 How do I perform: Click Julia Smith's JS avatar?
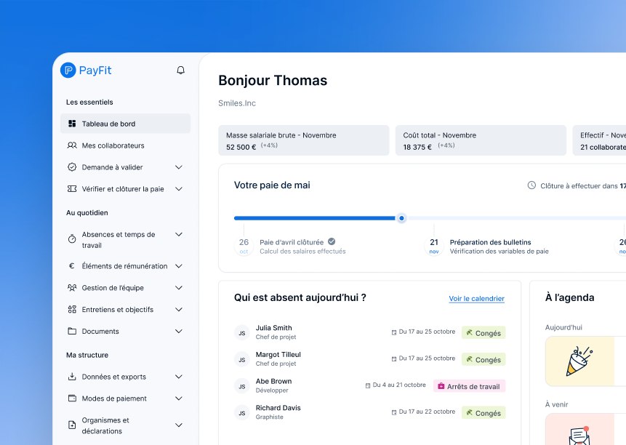(242, 333)
